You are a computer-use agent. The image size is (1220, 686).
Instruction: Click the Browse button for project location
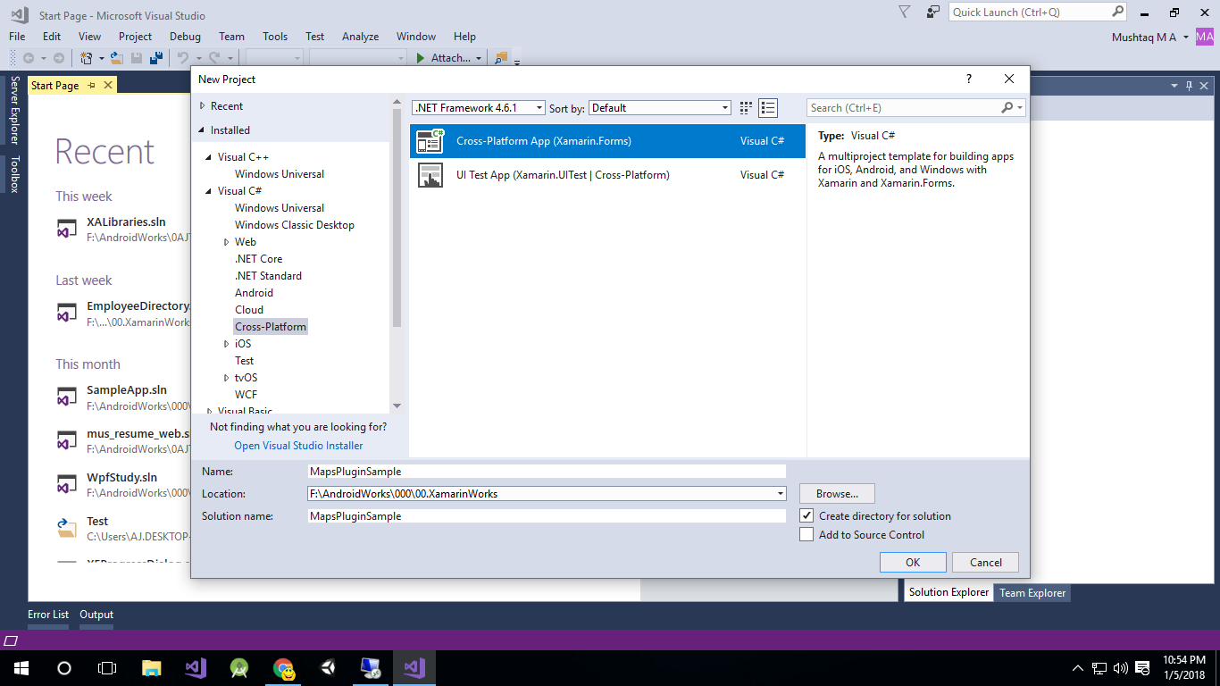[x=836, y=492]
